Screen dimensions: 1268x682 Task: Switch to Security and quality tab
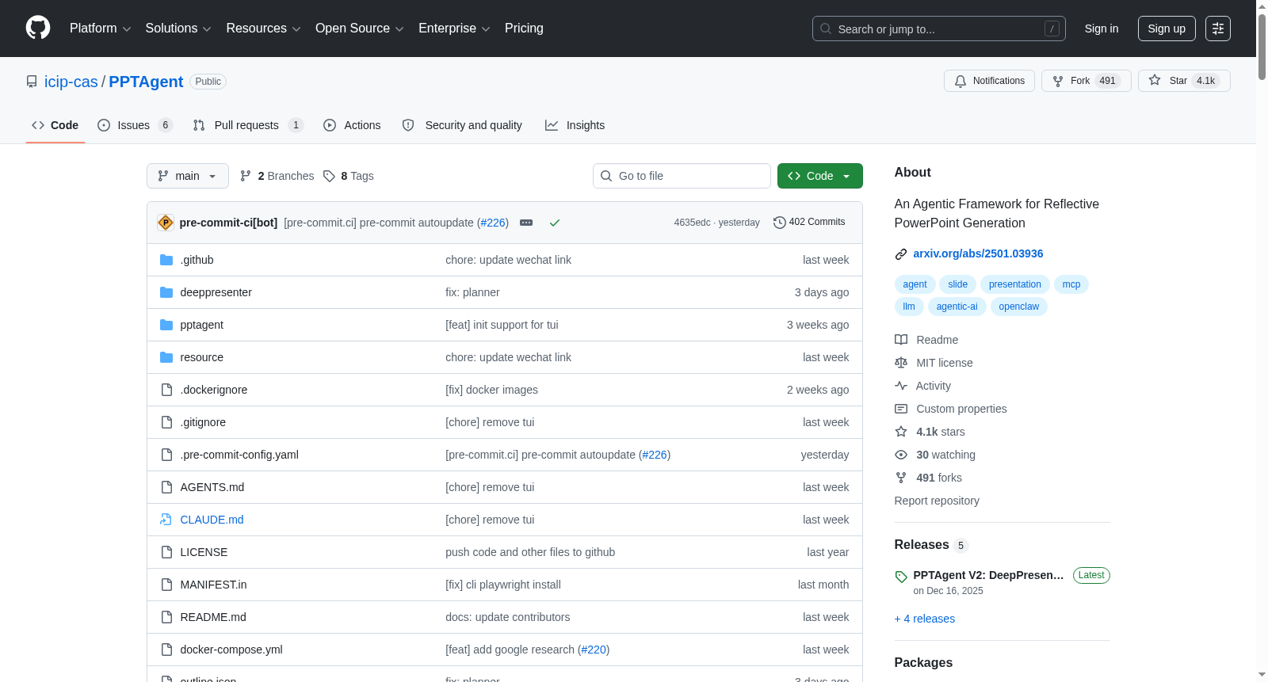[462, 125]
